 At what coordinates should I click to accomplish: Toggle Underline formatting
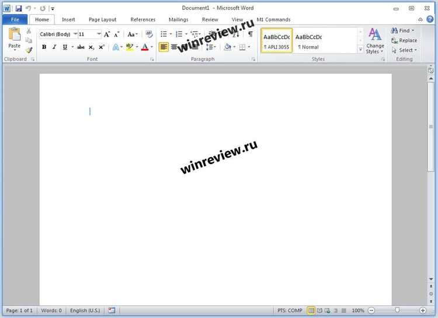(65, 47)
